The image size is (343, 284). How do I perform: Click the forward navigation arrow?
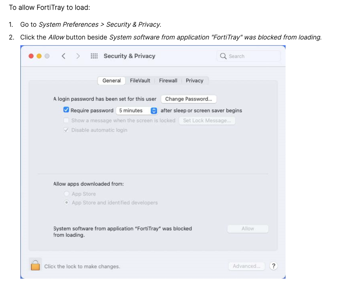[x=78, y=56]
